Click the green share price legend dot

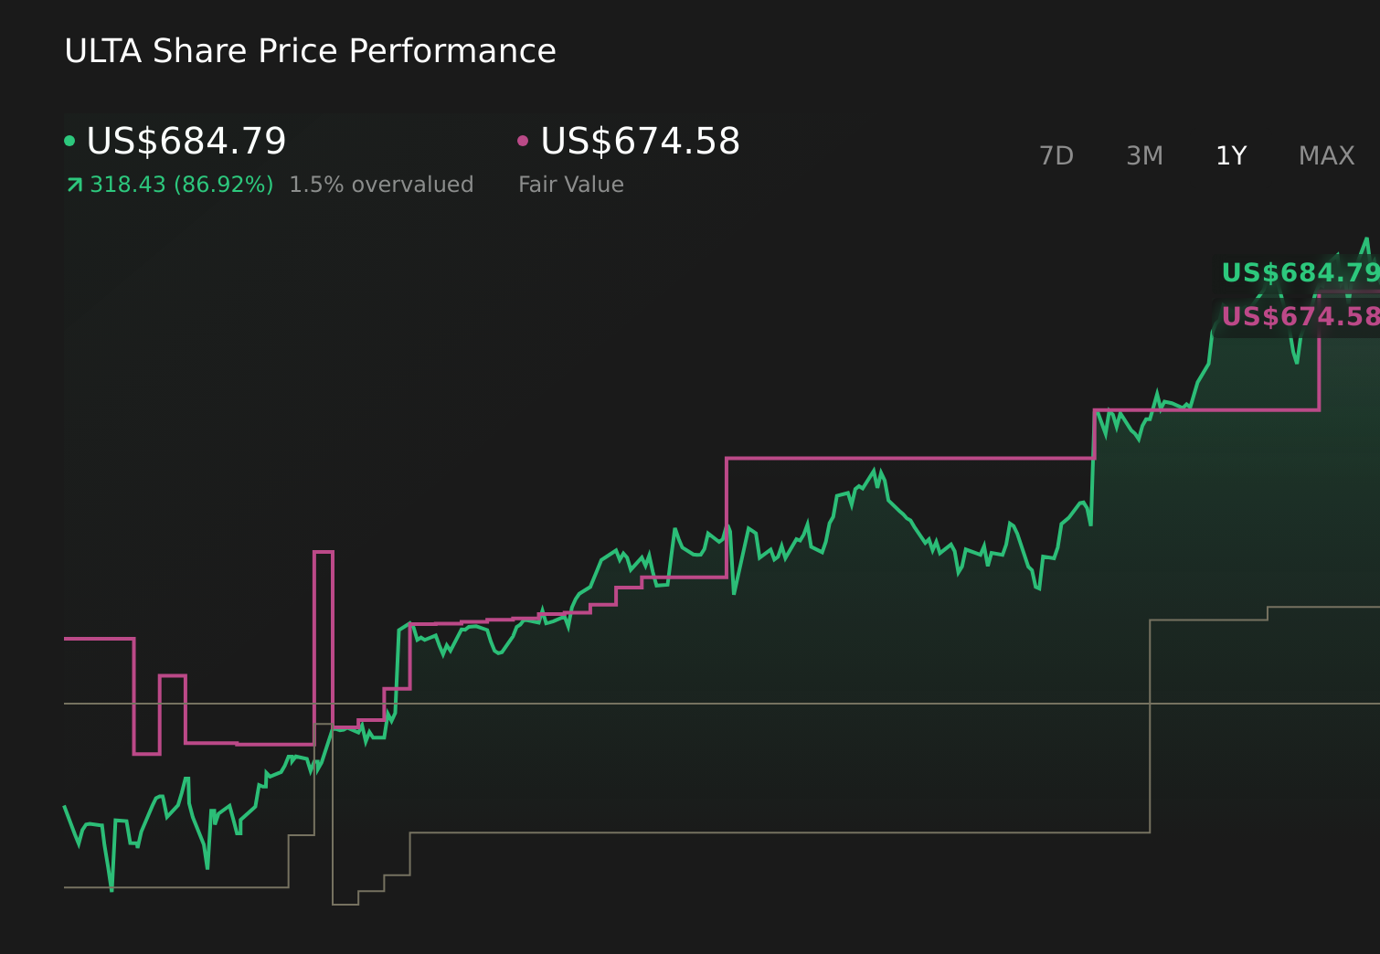(71, 139)
